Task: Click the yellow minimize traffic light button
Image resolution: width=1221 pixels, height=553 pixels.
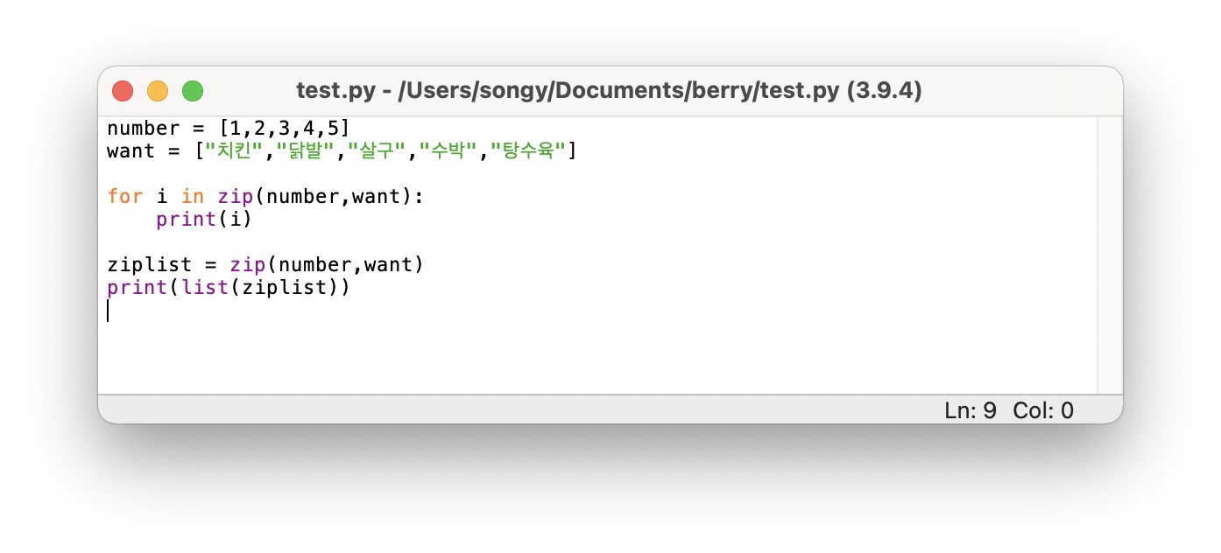Action: click(x=158, y=90)
